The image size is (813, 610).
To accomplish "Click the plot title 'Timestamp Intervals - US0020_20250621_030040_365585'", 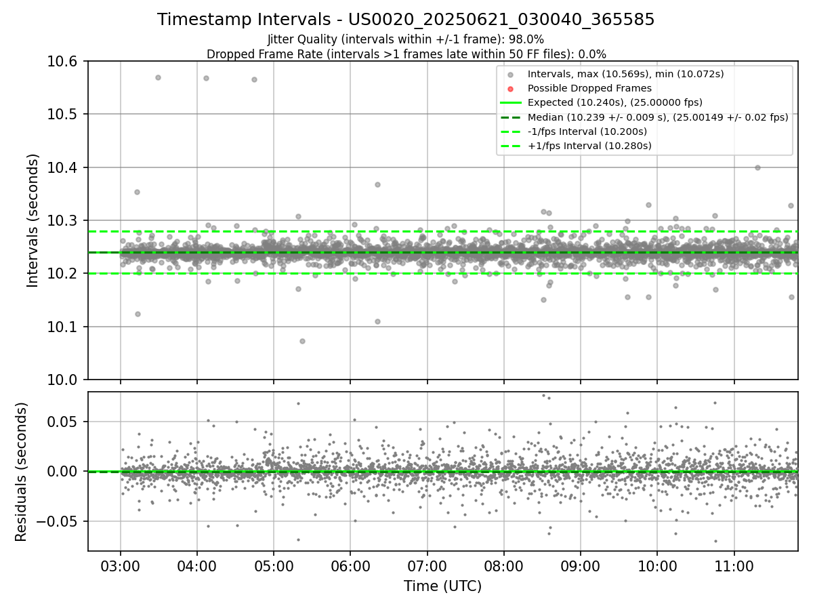I will click(x=406, y=20).
